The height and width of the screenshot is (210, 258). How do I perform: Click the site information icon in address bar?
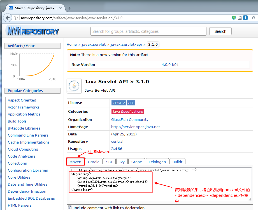[x=16, y=18]
